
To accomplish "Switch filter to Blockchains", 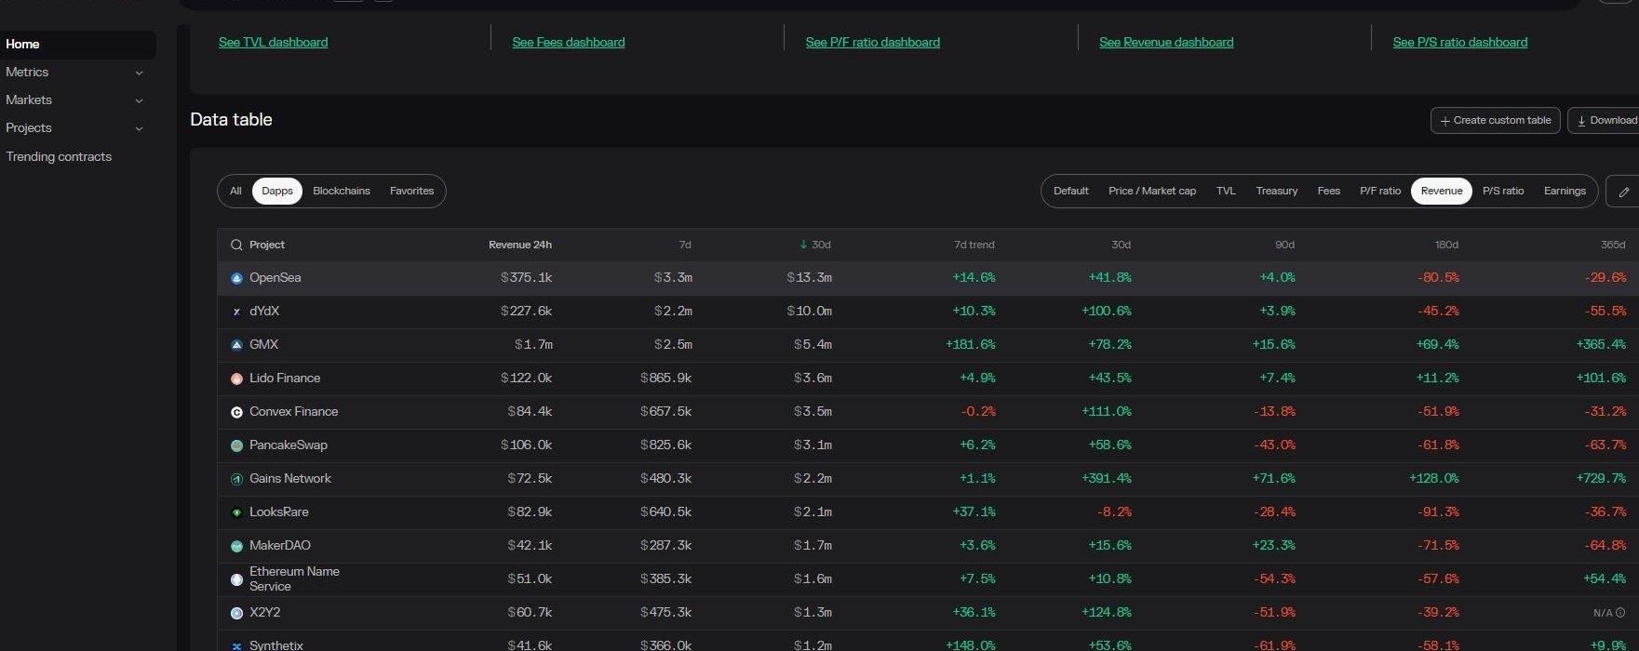I will point(341,191).
